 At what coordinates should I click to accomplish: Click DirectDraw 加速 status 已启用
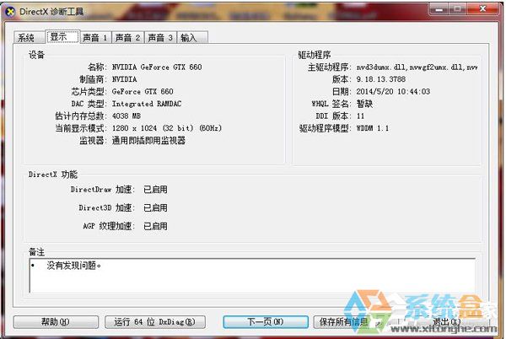(155, 190)
